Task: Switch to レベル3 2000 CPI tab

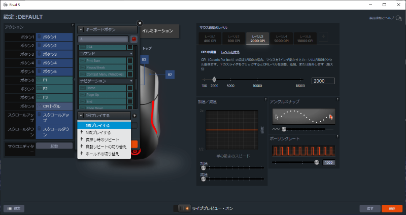Action: tap(258, 39)
